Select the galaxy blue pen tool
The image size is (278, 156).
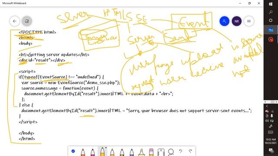point(132,152)
